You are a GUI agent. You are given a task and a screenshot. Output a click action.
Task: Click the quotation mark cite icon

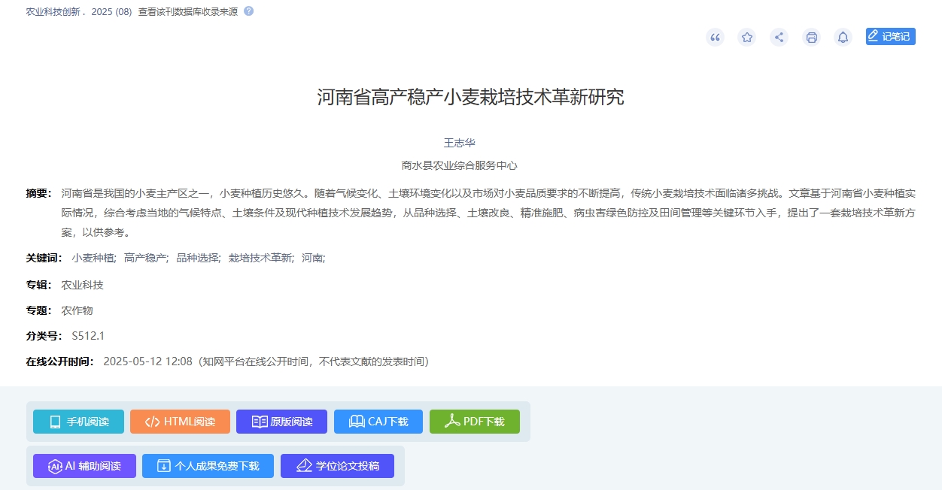(x=715, y=37)
